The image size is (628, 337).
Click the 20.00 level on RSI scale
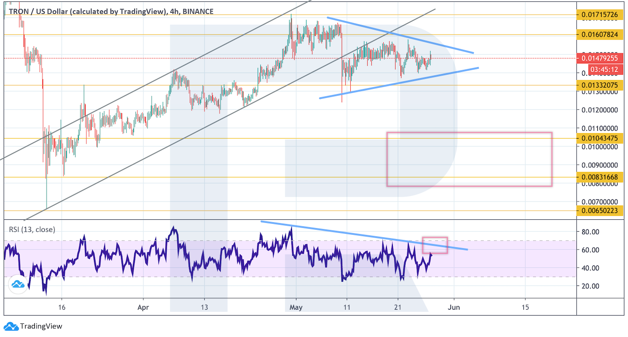pyautogui.click(x=591, y=286)
